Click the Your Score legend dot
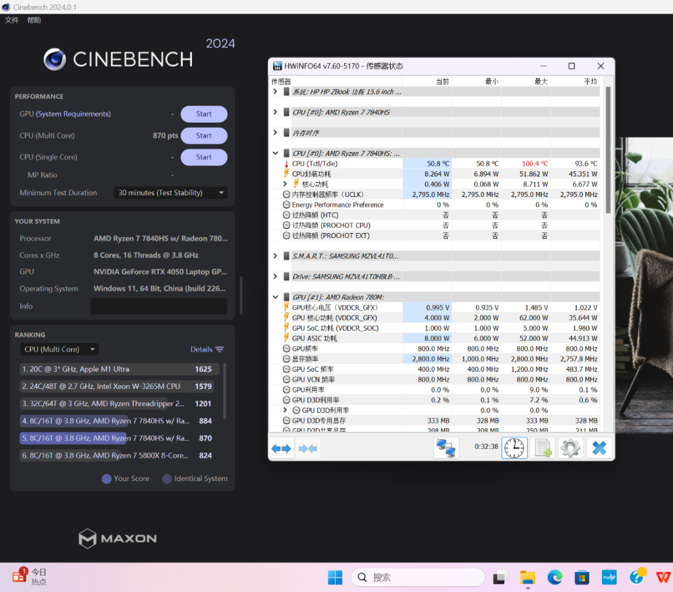This screenshot has height=592, width=673. [107, 479]
